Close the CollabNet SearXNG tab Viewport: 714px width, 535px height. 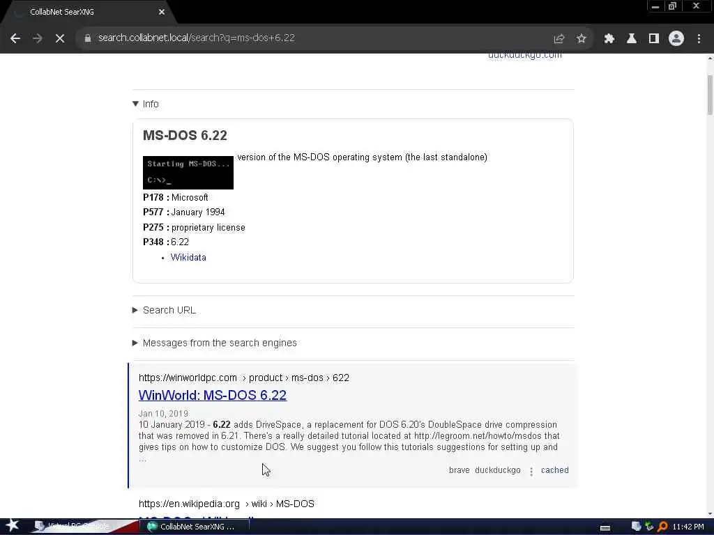click(x=162, y=12)
